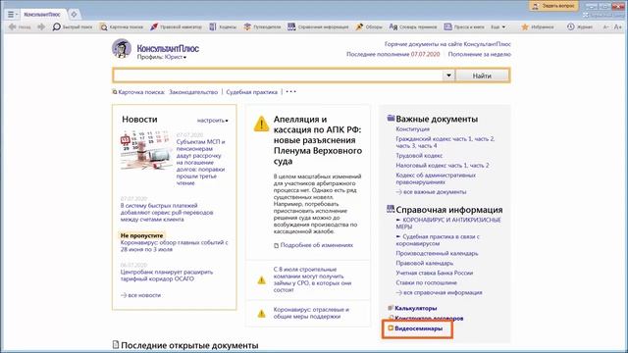
Task: Open the Профиль: Юрист dropdown
Action: coord(161,57)
